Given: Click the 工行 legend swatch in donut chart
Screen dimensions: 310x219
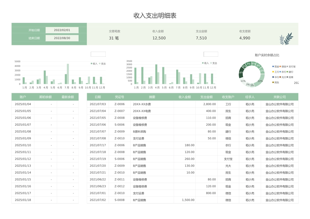Looking at the screenshot, I should tap(273, 72).
